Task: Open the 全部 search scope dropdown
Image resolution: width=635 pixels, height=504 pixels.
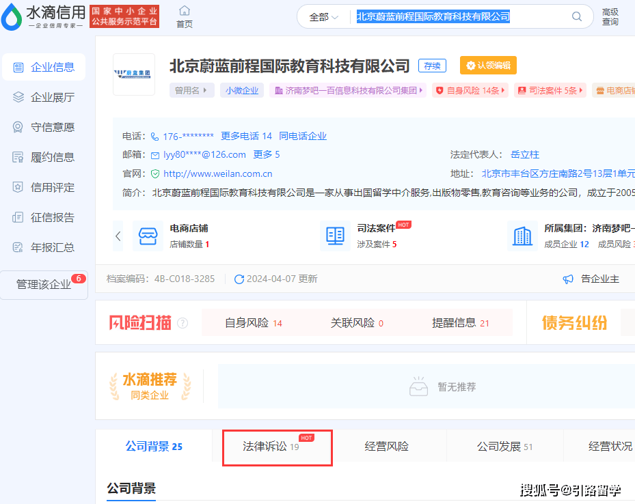Action: pyautogui.click(x=323, y=17)
